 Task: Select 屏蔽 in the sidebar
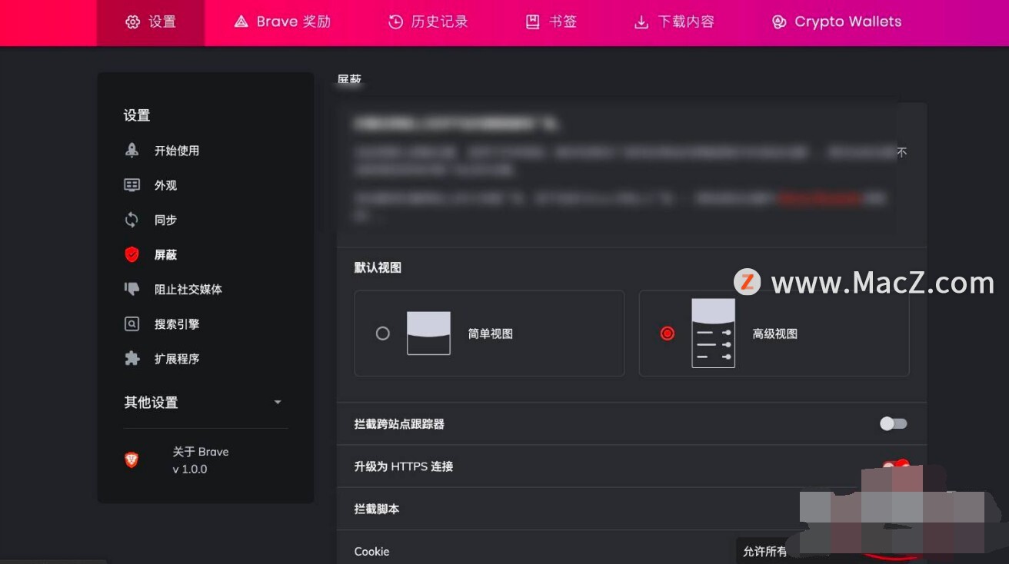(165, 254)
